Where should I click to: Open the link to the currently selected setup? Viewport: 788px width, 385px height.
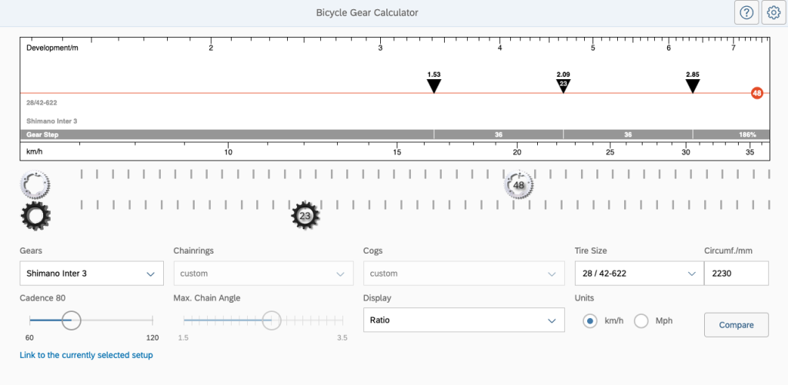tap(86, 355)
